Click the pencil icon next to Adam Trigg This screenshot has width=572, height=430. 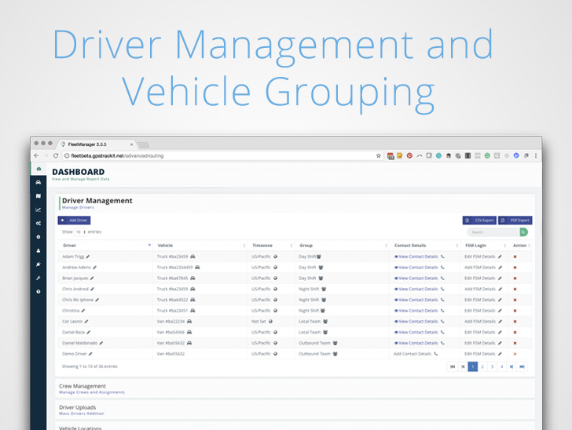(x=88, y=257)
